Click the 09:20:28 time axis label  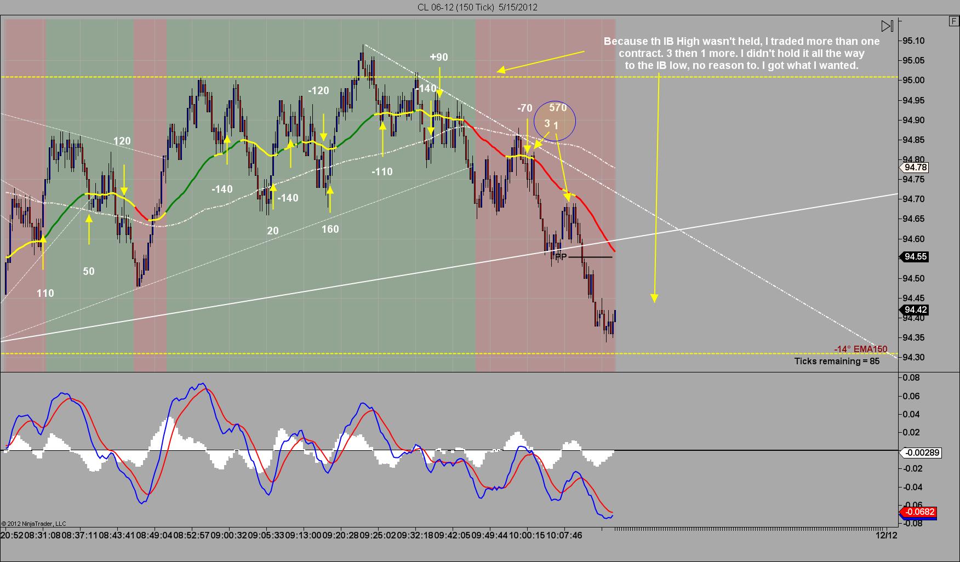coord(341,535)
